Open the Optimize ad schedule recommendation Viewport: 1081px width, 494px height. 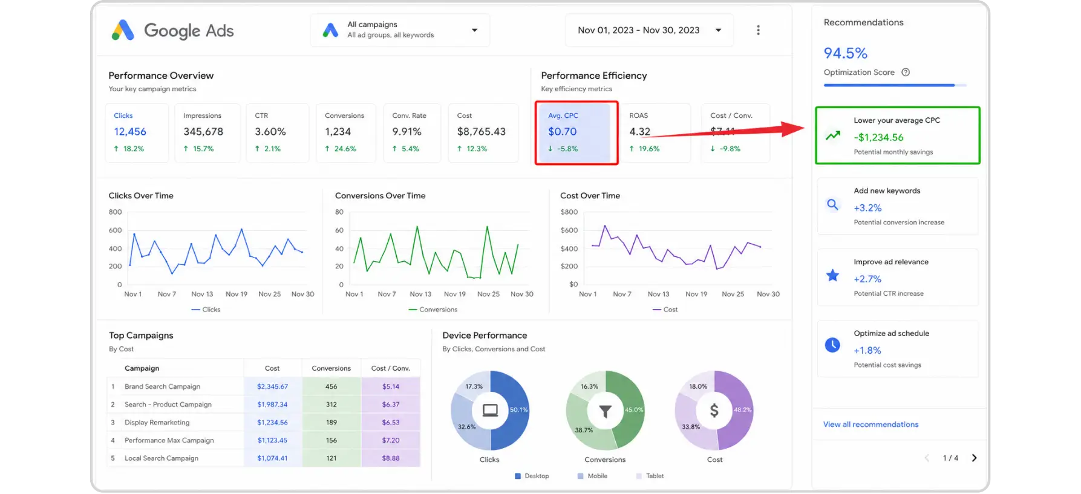tap(898, 349)
